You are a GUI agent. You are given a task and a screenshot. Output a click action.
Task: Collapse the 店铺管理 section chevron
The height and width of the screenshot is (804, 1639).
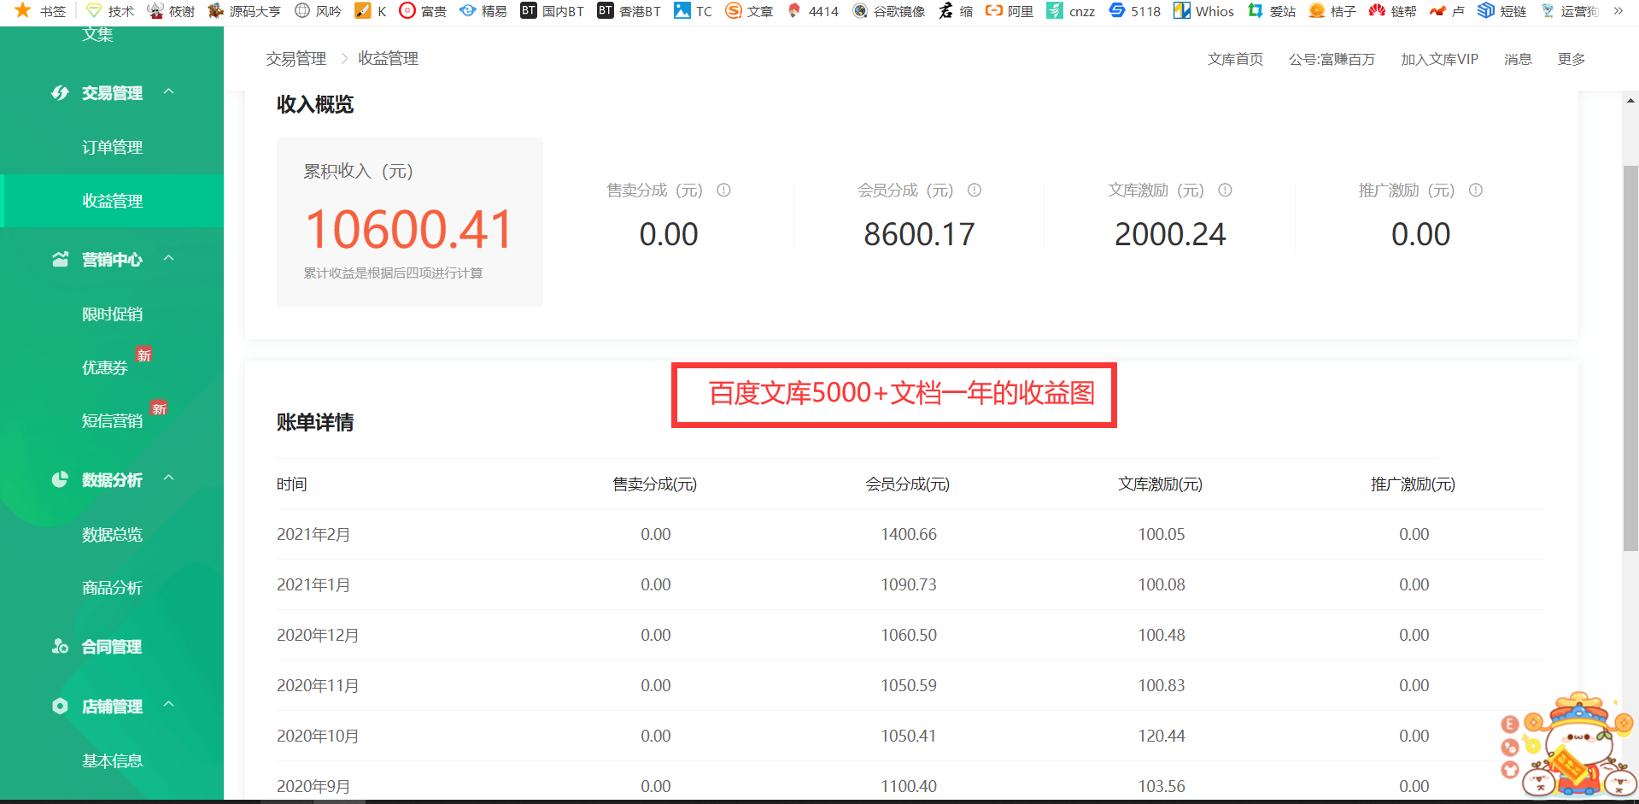pos(169,705)
